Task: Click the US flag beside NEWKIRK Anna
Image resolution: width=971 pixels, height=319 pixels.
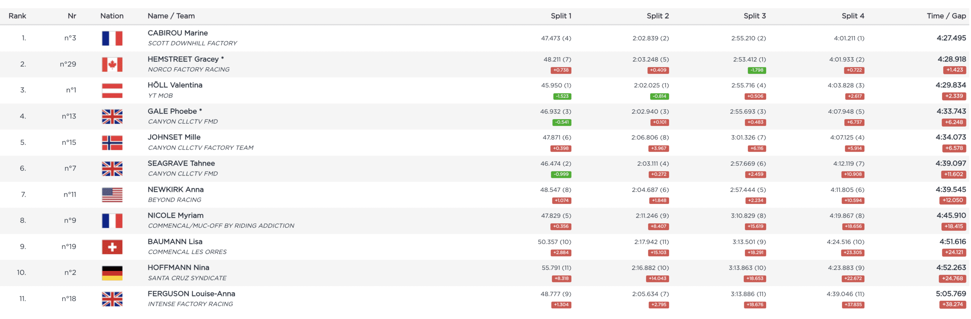Action: click(x=112, y=195)
